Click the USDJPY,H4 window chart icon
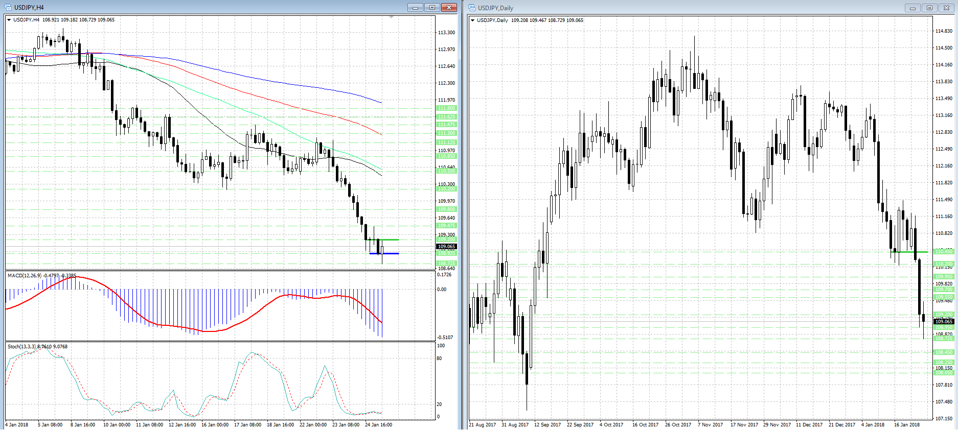The width and height of the screenshot is (958, 430). pyautogui.click(x=8, y=7)
